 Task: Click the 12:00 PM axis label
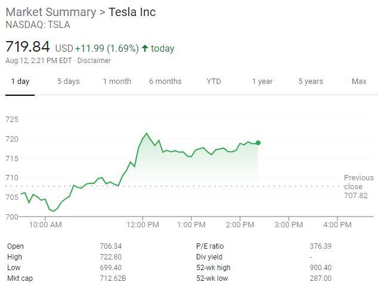coord(142,225)
